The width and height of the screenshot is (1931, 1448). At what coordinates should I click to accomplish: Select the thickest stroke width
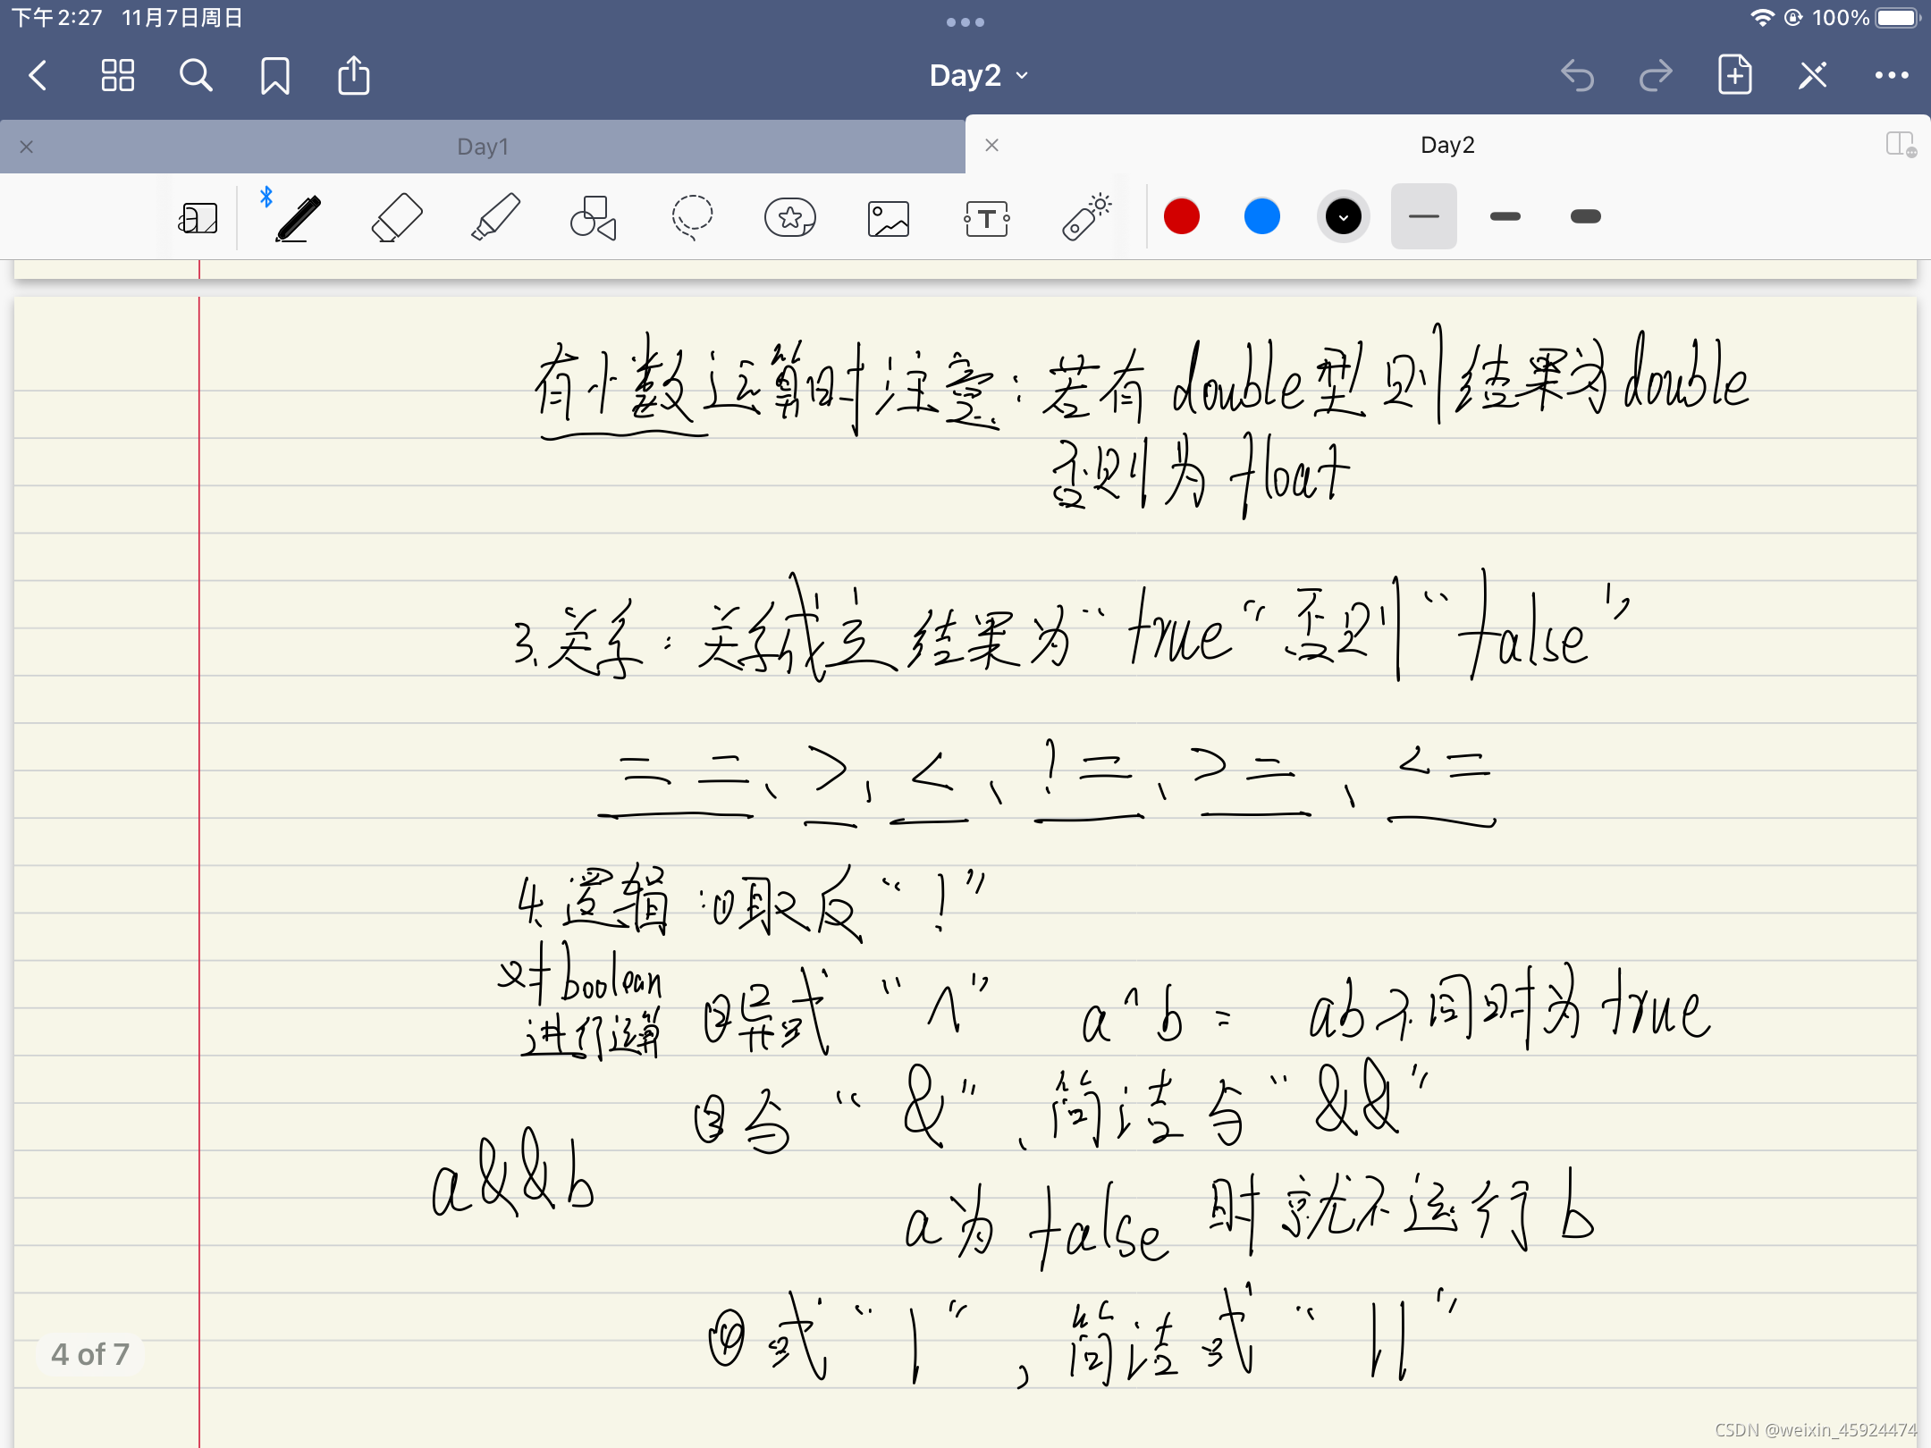click(x=1586, y=216)
